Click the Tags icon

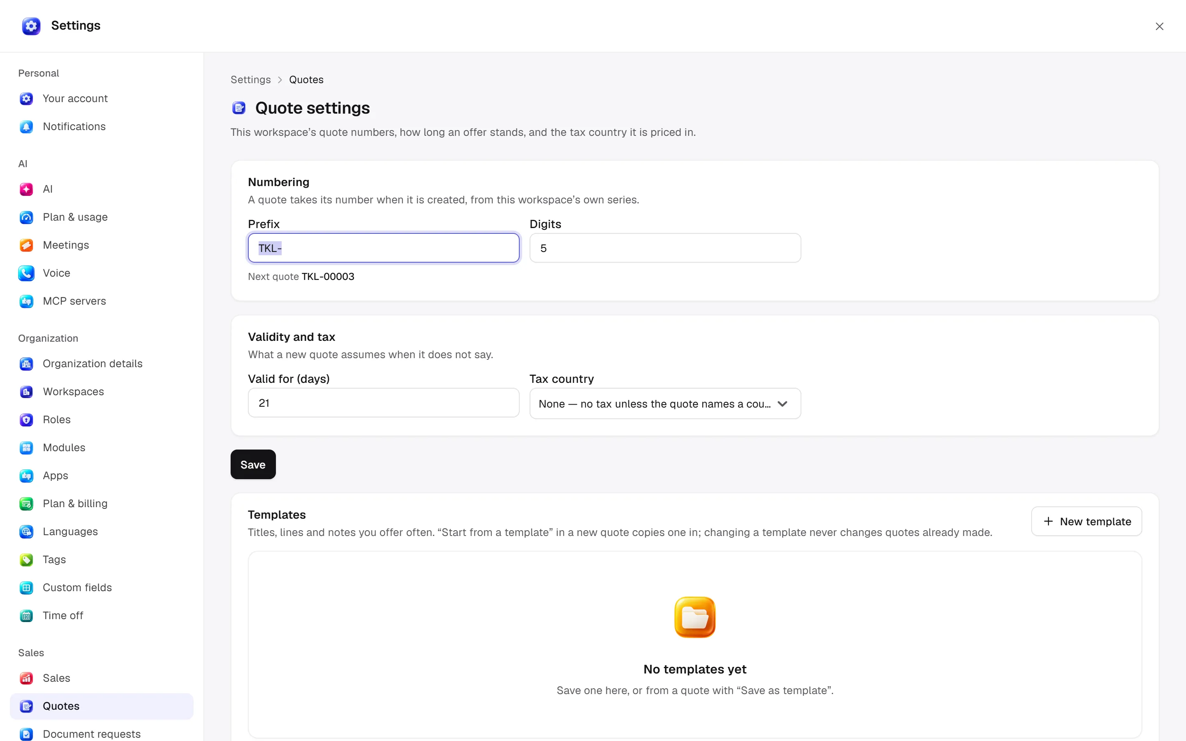26,559
